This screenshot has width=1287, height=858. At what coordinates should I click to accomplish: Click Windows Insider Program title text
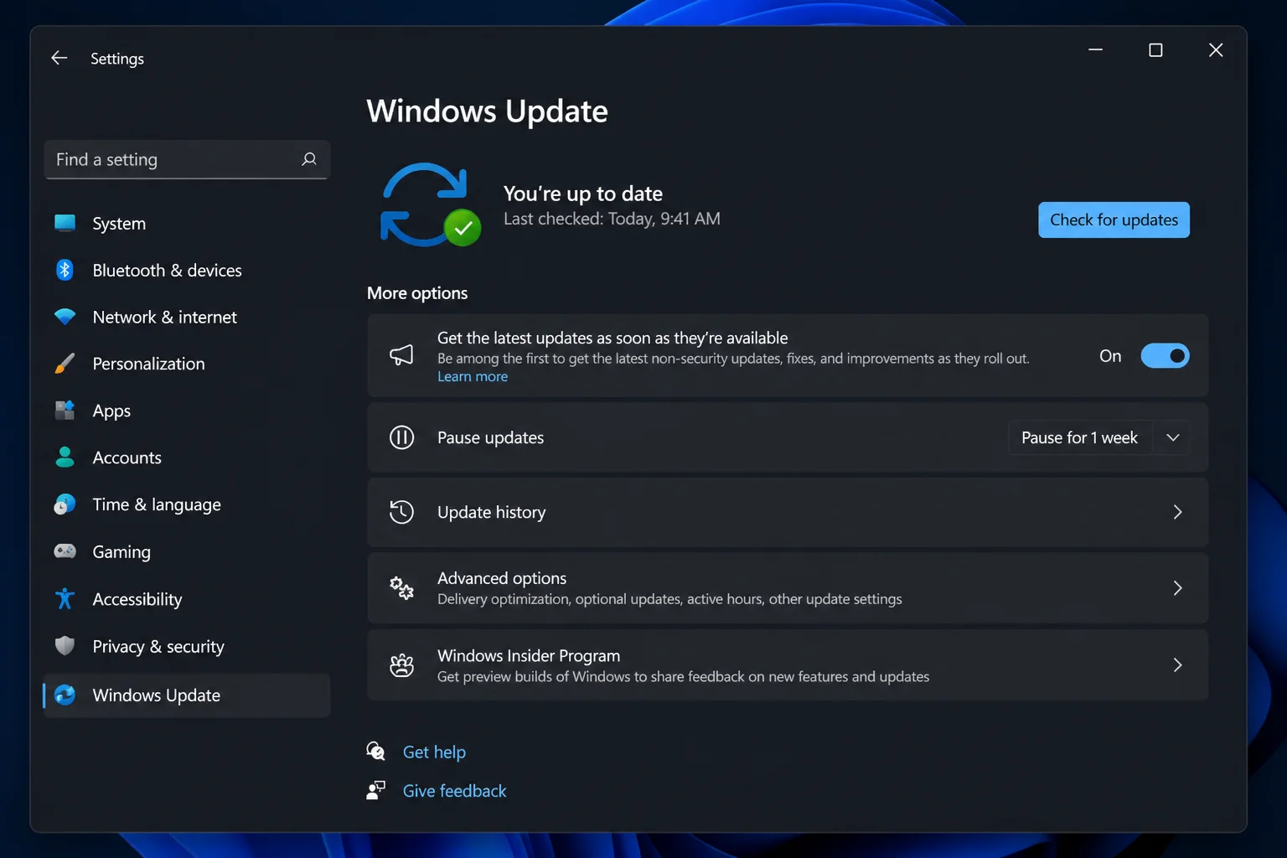point(529,655)
